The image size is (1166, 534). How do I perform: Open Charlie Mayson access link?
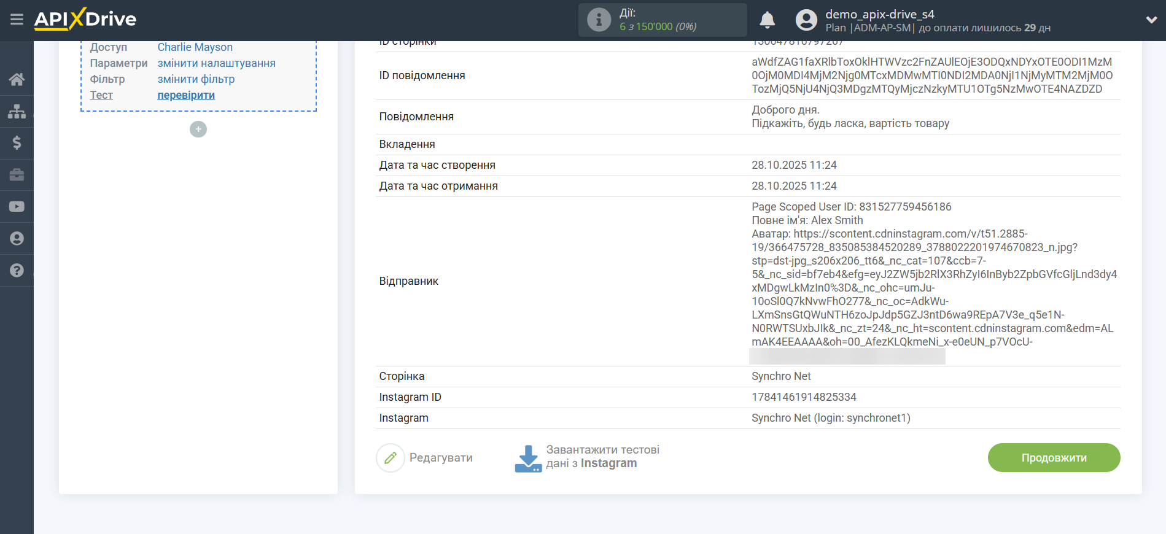[x=195, y=47]
